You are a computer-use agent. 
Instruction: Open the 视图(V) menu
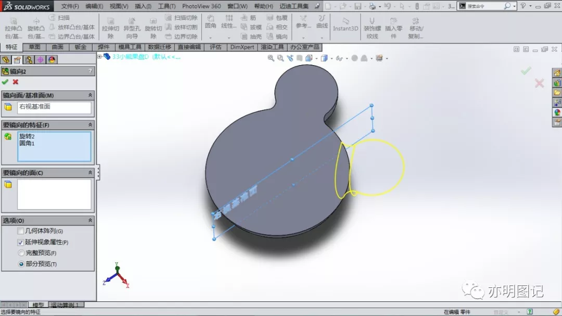(x=119, y=6)
